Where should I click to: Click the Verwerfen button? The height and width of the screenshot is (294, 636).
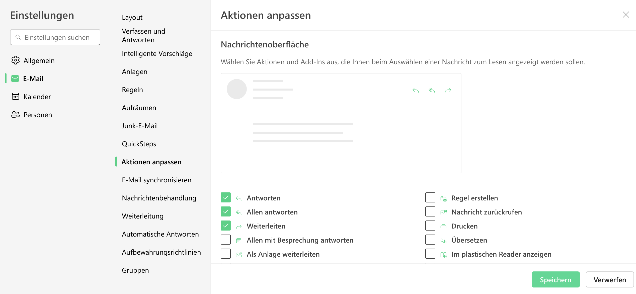610,279
